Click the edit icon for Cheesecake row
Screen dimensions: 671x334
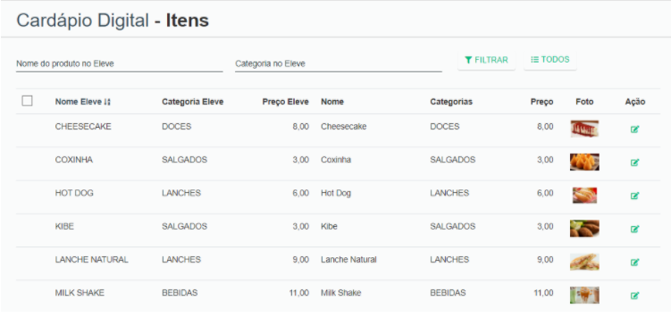pyautogui.click(x=634, y=129)
